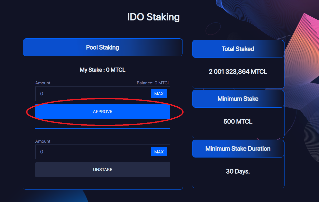
Task: Click the blue divider line below APPROVE
Action: [x=103, y=128]
